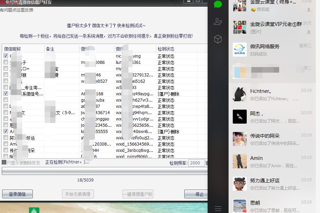
Task: Open the 'Fichtner。' chat name in WeChat
Action: [x=261, y=91]
